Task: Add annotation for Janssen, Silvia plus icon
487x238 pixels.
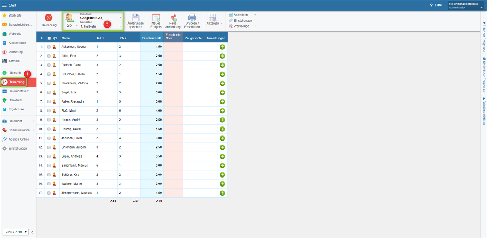Action: (x=222, y=138)
